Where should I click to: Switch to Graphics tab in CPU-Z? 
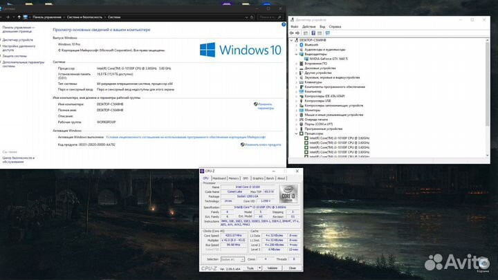coord(258,178)
